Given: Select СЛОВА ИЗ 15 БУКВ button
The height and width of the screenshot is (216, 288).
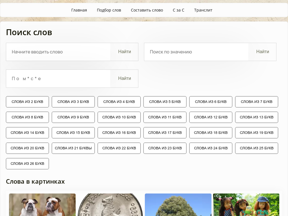Looking at the screenshot, I should coord(73,133).
